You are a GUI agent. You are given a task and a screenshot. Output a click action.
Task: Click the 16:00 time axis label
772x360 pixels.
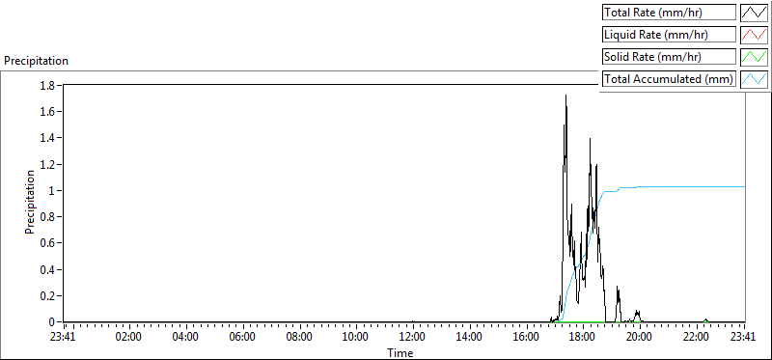[x=526, y=338]
